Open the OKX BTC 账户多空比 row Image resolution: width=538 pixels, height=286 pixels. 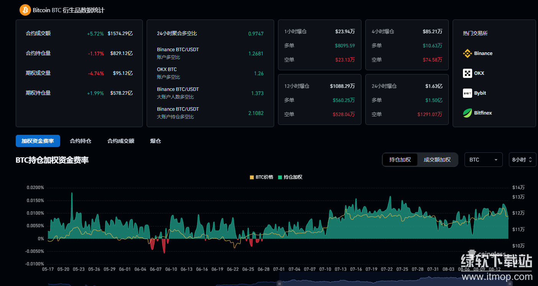(x=210, y=73)
